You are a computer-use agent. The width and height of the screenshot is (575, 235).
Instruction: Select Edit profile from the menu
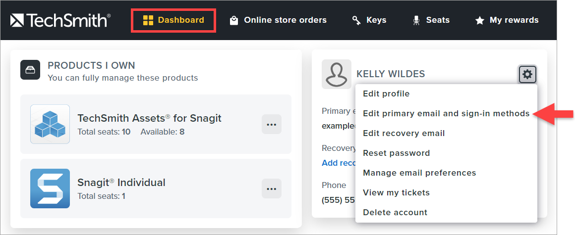pos(386,94)
